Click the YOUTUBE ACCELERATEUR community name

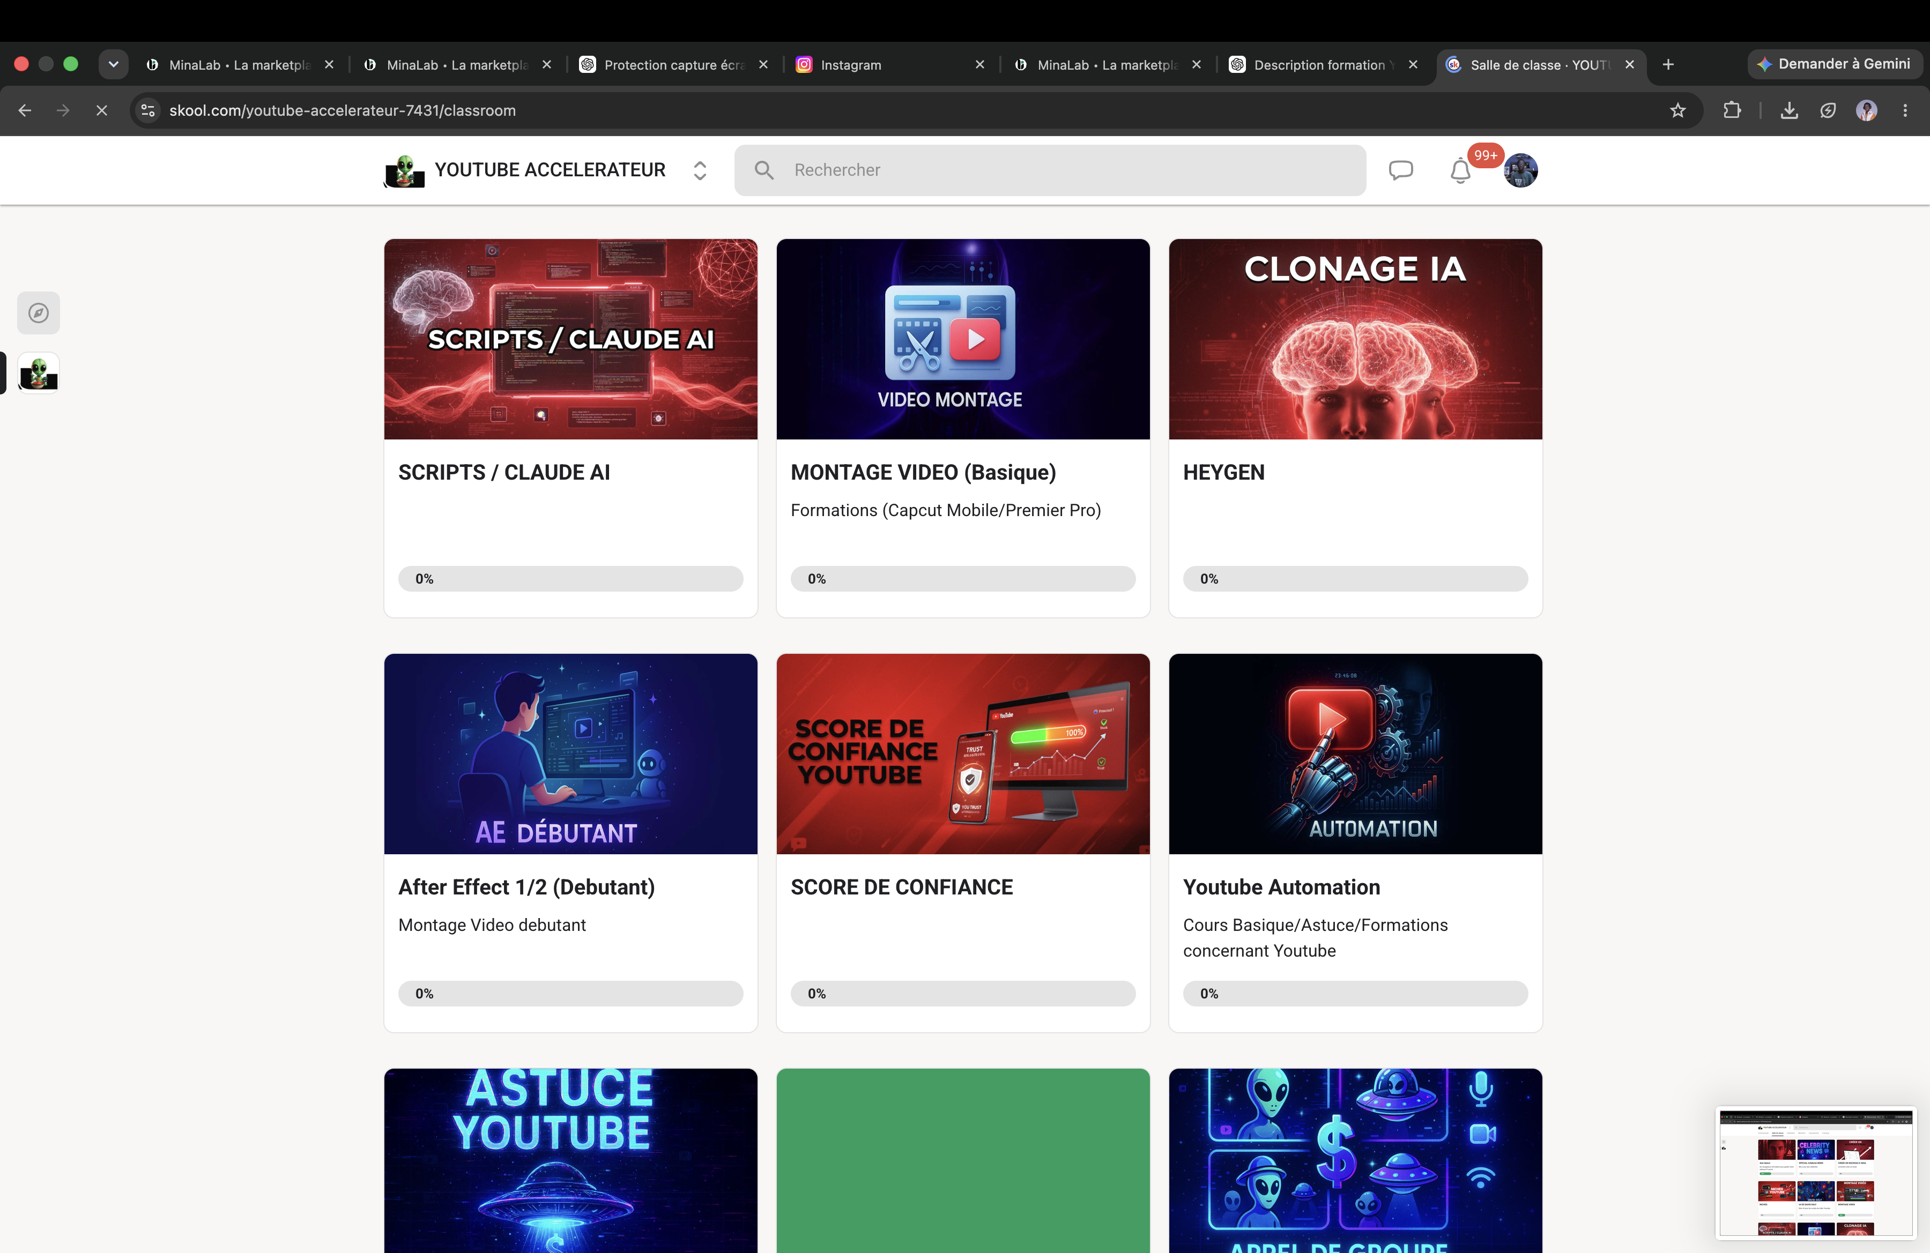click(550, 170)
